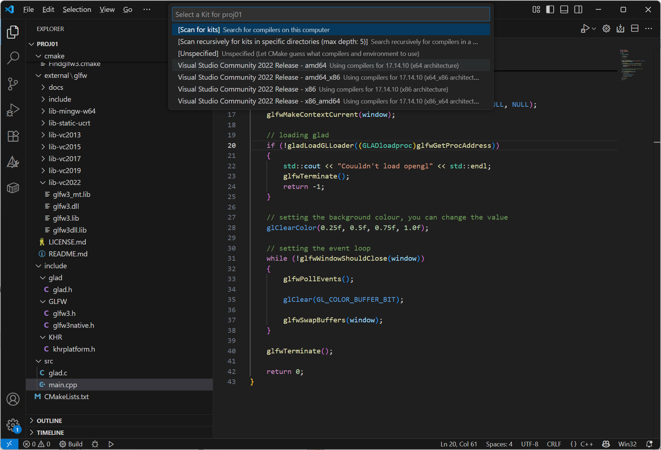Expand the OUTLINE section
Viewport: 661px width, 450px height.
tap(49, 421)
